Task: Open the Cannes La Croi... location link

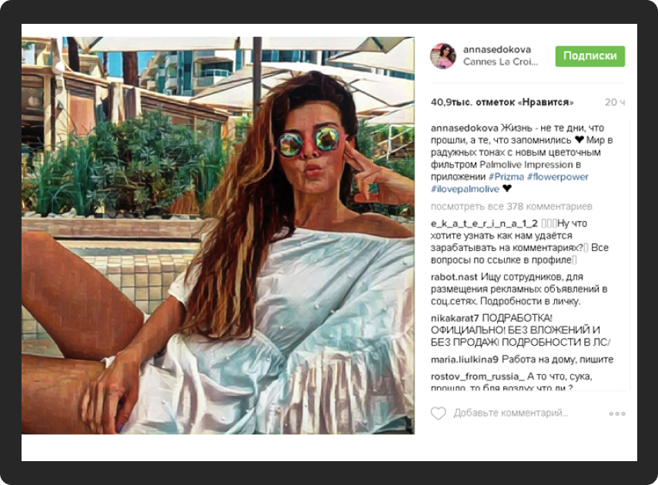Action: [x=500, y=62]
